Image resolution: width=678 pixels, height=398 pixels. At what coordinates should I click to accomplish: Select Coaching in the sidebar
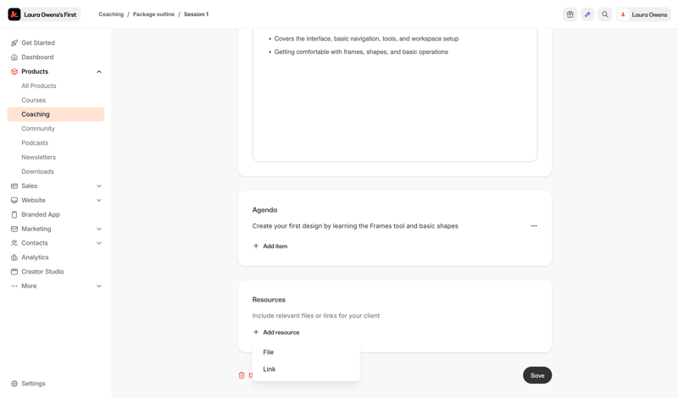[56, 114]
